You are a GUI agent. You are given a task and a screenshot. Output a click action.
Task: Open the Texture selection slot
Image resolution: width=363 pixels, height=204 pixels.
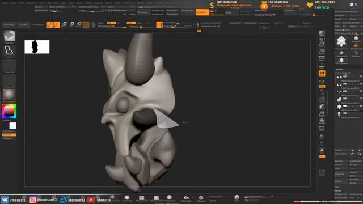[9, 80]
